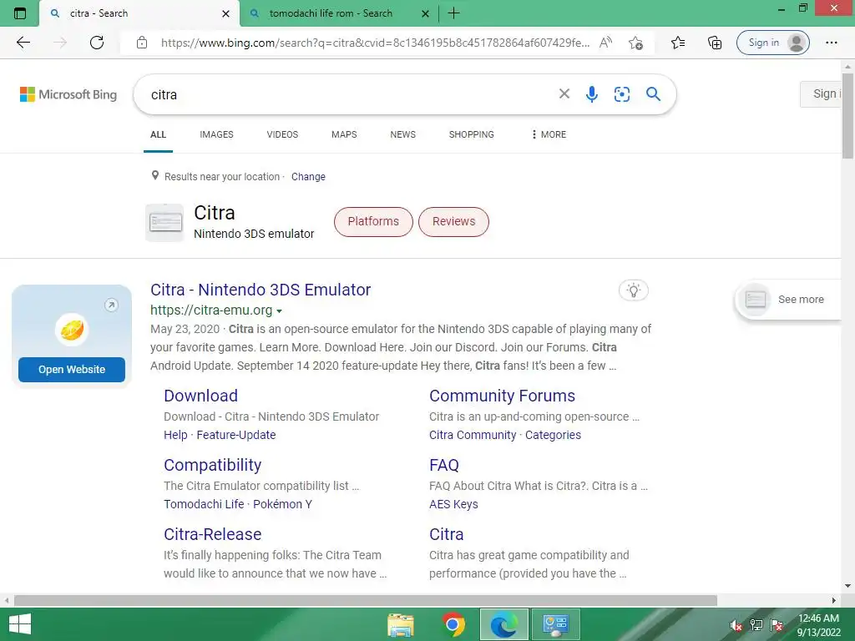Click the Reviews pill button
Image resolution: width=855 pixels, height=641 pixels.
click(x=453, y=221)
